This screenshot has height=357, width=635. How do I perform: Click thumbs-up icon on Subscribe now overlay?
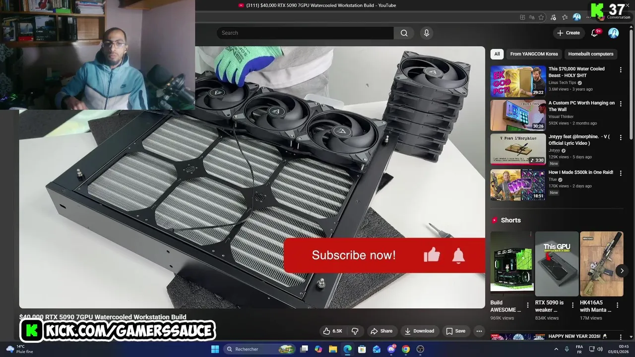tap(432, 255)
